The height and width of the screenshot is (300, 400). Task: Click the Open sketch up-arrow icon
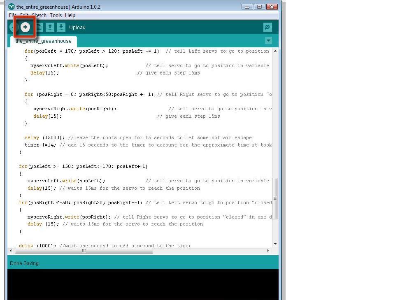(x=50, y=27)
